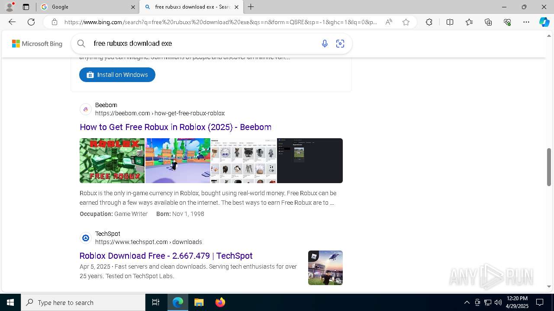This screenshot has height=311, width=554.
Task: Open the Extensions menu
Action: (x=429, y=22)
